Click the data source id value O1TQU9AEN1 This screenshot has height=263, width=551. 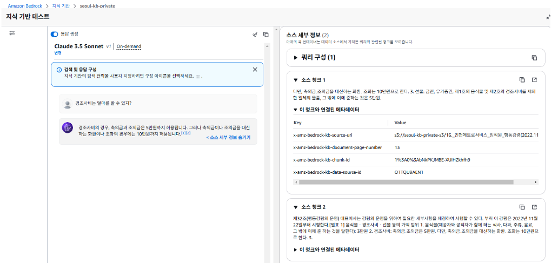pos(409,172)
